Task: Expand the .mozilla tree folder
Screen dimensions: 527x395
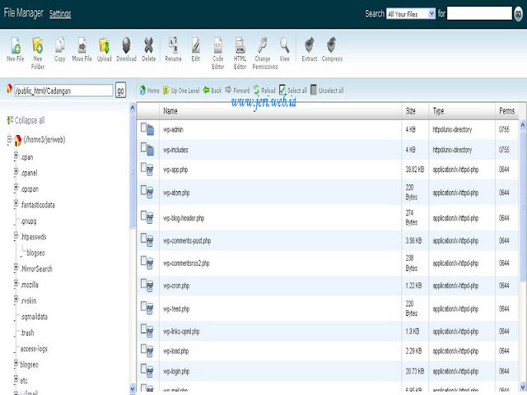Action: coord(16,283)
